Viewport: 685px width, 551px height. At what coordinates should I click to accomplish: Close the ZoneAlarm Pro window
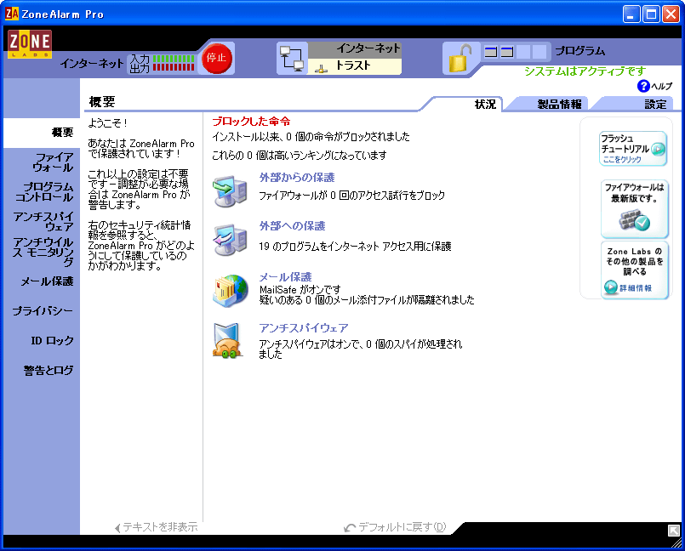point(671,14)
